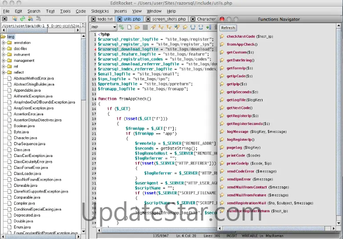343x239 pixels.
Task: Click the globe and flashlight toolbar icon
Action: [177, 27]
